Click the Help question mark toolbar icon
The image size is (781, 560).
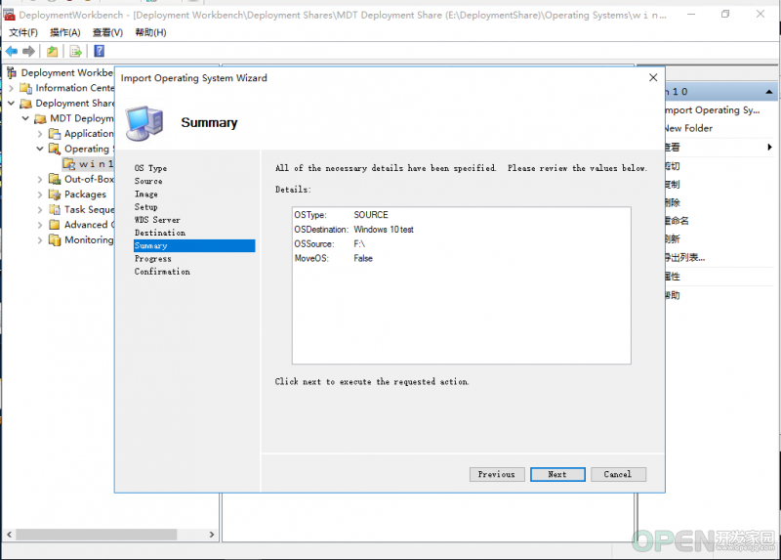point(100,51)
